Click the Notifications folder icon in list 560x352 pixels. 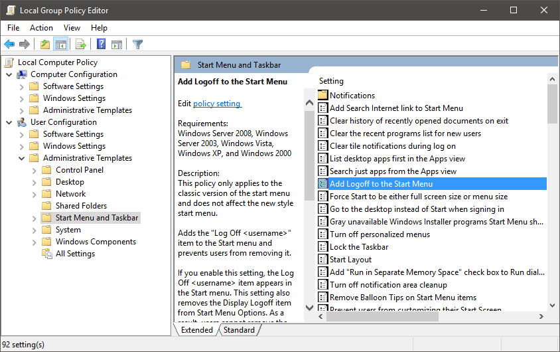click(x=323, y=96)
